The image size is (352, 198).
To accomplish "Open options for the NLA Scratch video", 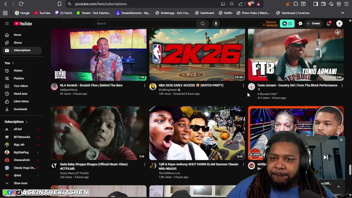I will click(x=145, y=86).
